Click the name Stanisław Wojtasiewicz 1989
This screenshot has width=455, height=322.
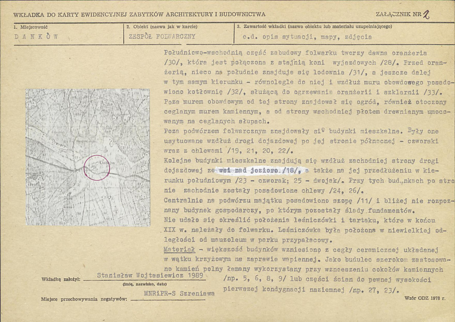[x=150, y=275]
